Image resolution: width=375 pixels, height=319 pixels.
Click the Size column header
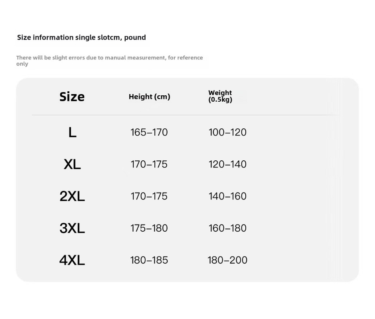point(72,96)
